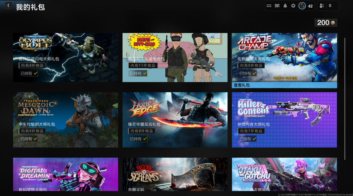This screenshot has height=196, width=353.
Task: Open the Olympus Bolt bundle card
Action: coord(65,58)
